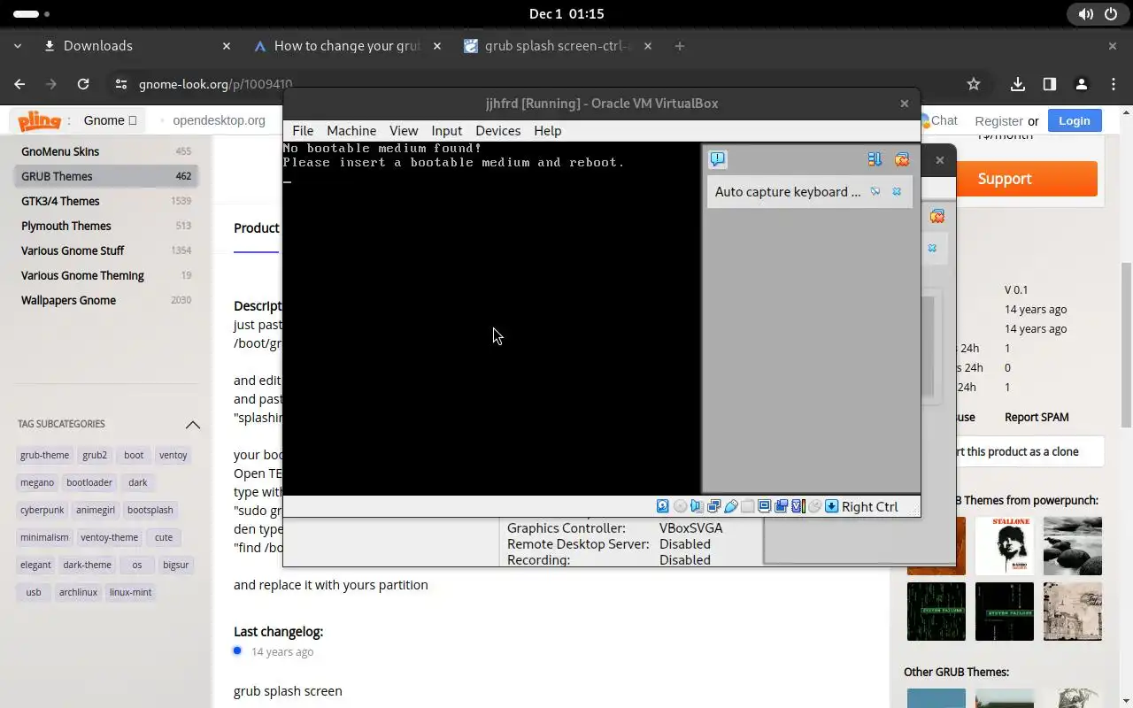Image resolution: width=1133 pixels, height=708 pixels.
Task: Click the Login button
Action: tap(1074, 120)
